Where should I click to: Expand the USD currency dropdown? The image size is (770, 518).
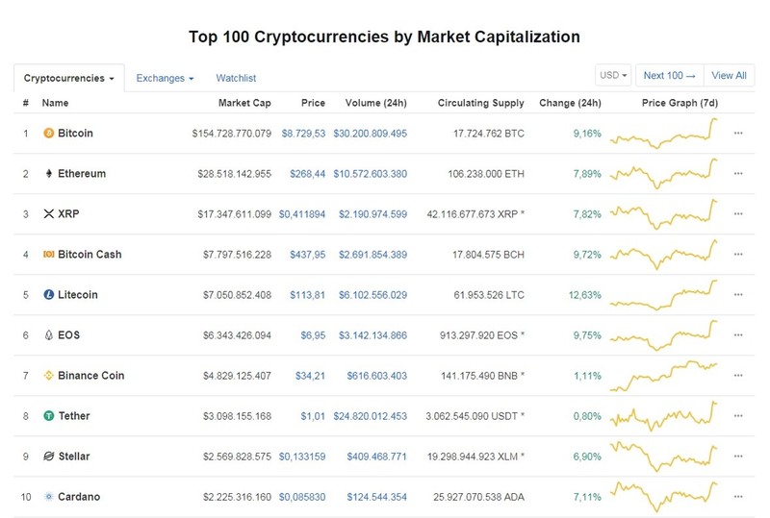click(613, 76)
